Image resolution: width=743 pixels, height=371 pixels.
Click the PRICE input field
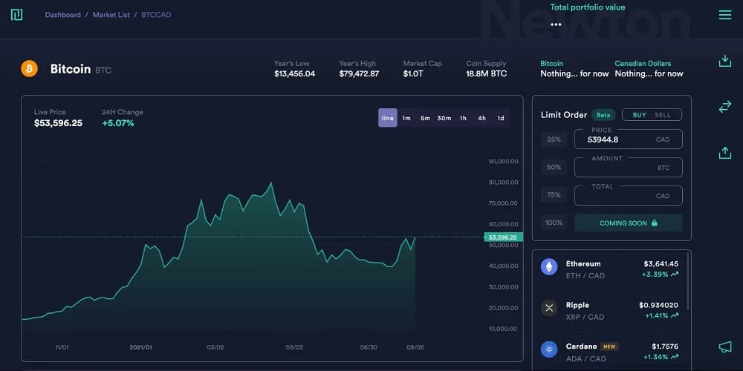629,139
